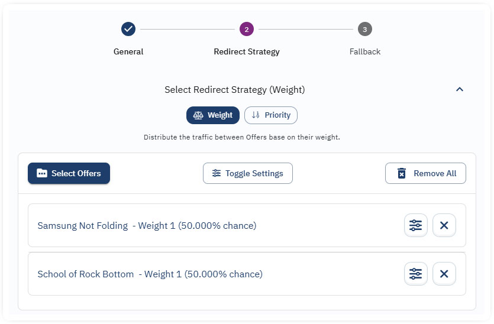Click the completed General step checkmark circle
Screen dimensions: 494x324
128,29
